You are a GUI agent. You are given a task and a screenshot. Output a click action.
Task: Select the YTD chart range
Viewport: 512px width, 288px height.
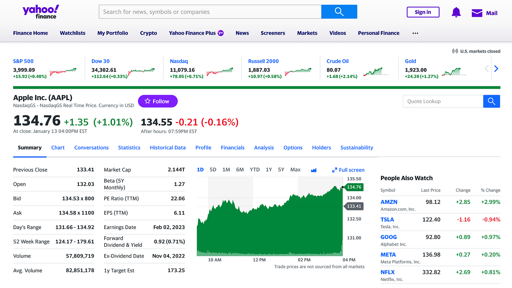pos(255,170)
